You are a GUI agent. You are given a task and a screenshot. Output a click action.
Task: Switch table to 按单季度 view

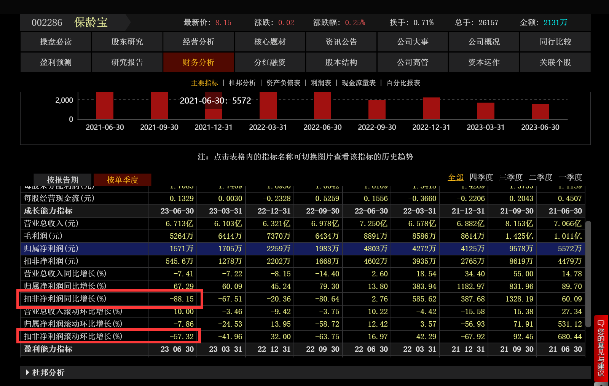click(x=122, y=180)
